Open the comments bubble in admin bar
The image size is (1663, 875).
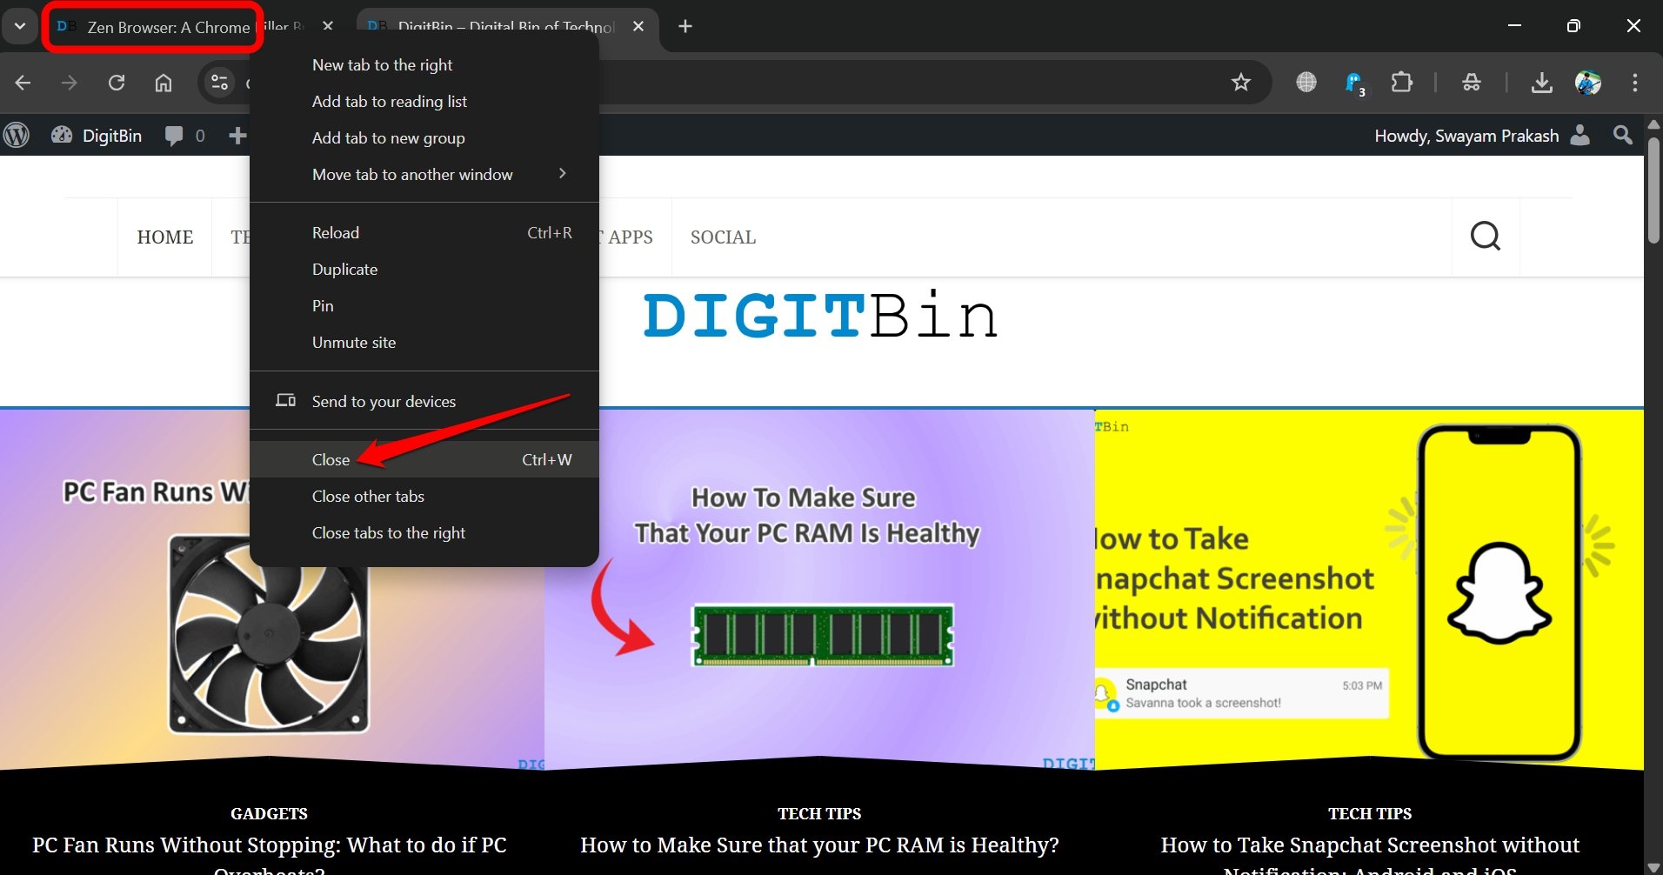coord(185,136)
